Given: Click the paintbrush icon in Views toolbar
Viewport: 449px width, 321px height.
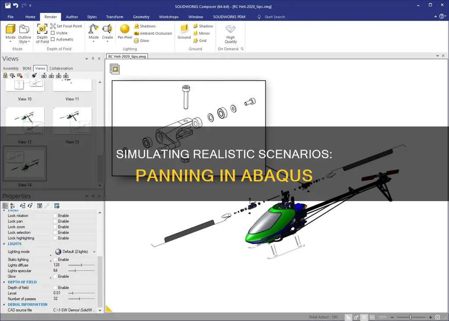Looking at the screenshot, I should point(34,76).
